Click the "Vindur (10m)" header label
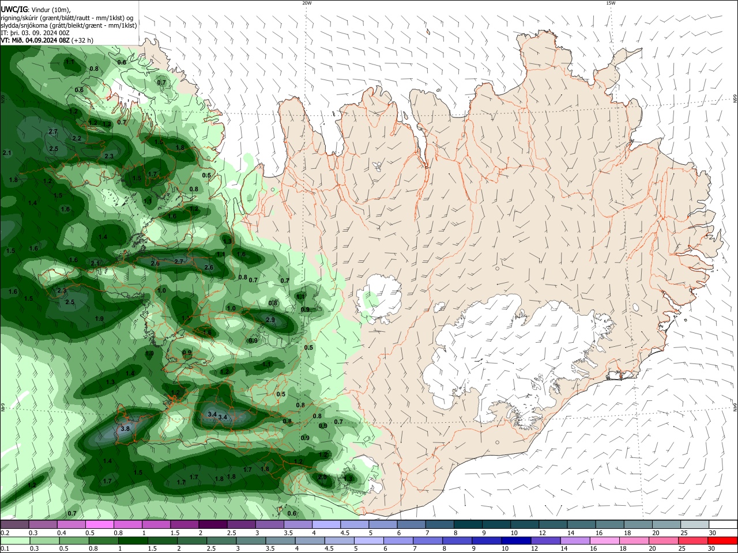738x553 pixels. tap(51, 10)
